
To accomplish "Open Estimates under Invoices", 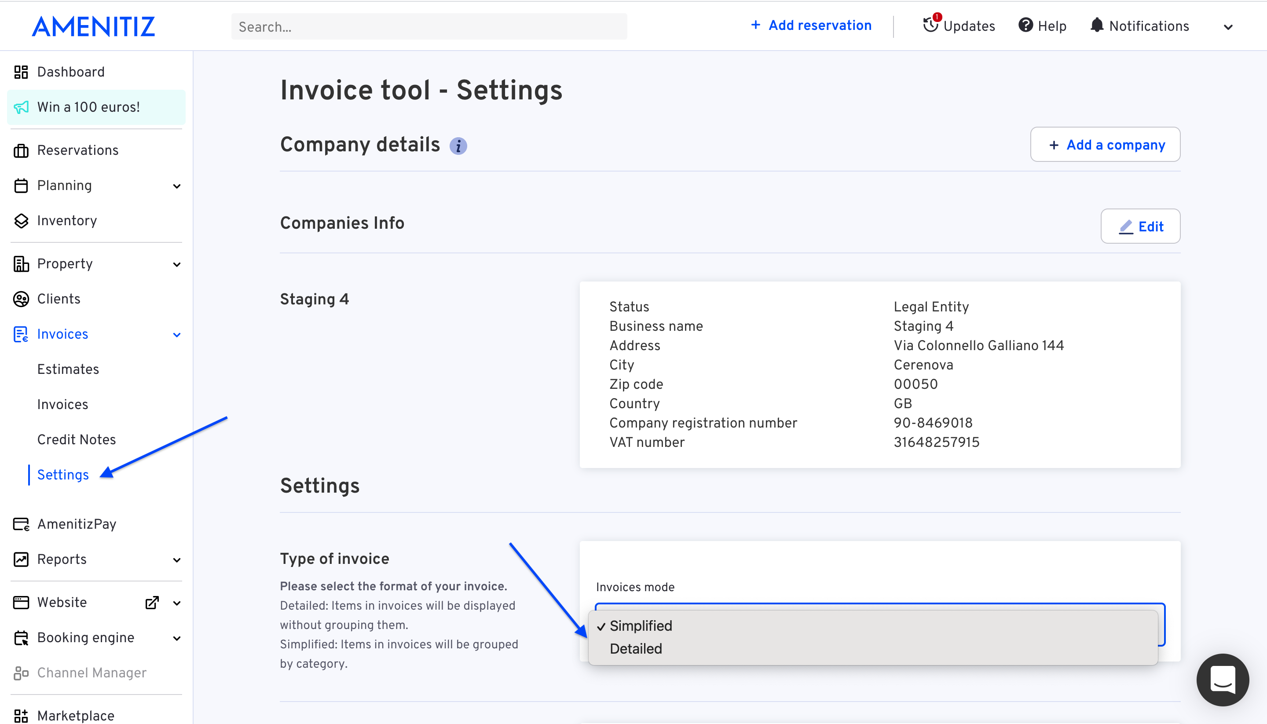I will coord(68,369).
